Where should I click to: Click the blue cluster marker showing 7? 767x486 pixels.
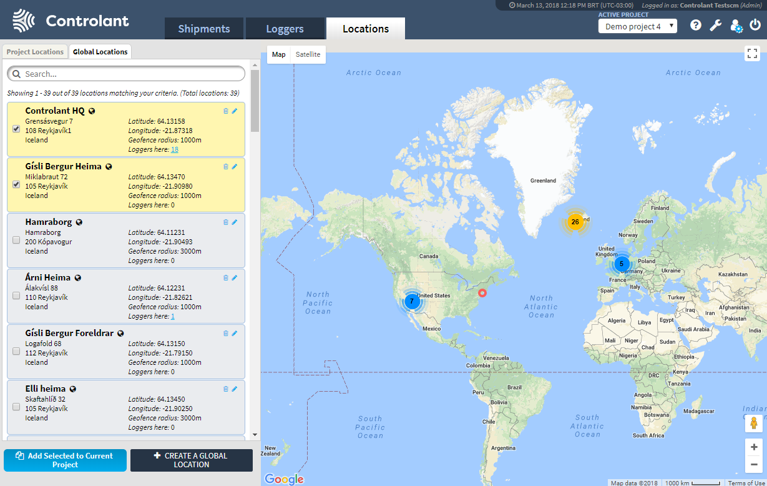point(411,301)
